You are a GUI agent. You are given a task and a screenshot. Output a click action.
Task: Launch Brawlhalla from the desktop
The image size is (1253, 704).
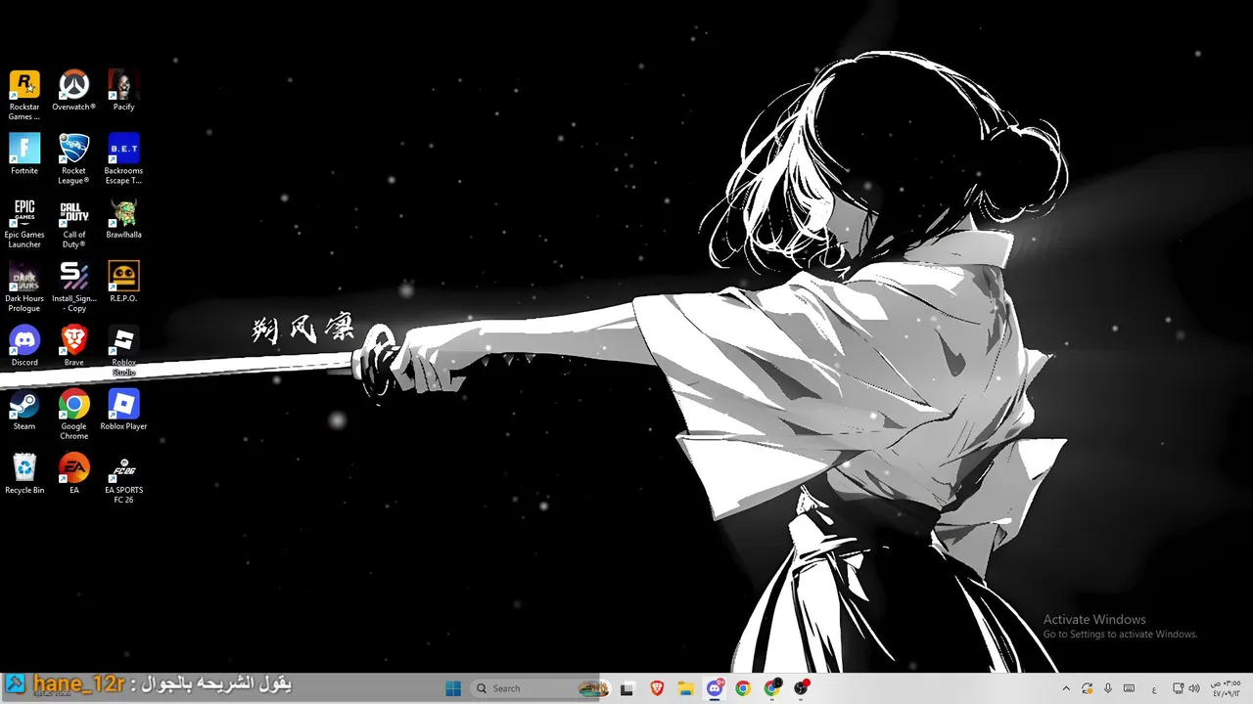pos(123,218)
